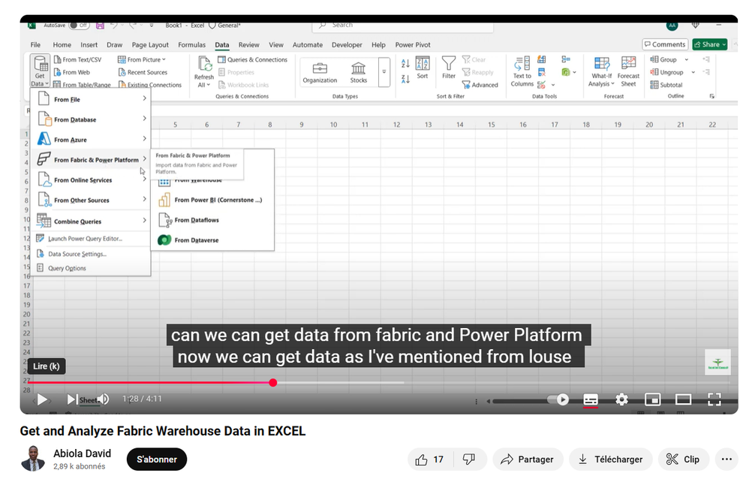Open Queries & Connections pane

[x=253, y=60]
